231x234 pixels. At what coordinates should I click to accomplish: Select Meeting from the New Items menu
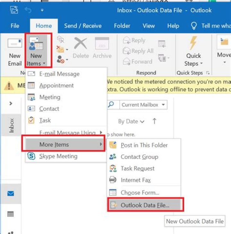point(66,97)
